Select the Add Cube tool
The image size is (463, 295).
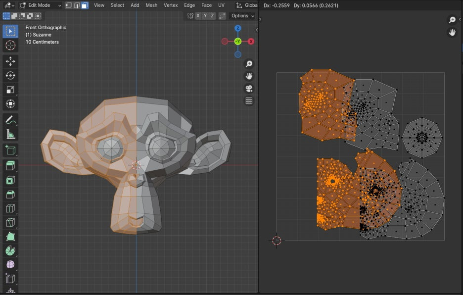coord(10,150)
